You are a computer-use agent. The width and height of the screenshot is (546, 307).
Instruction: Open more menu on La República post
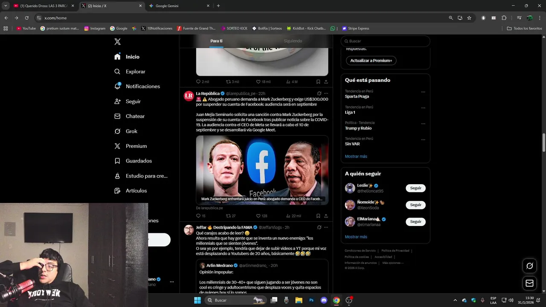pos(326,93)
